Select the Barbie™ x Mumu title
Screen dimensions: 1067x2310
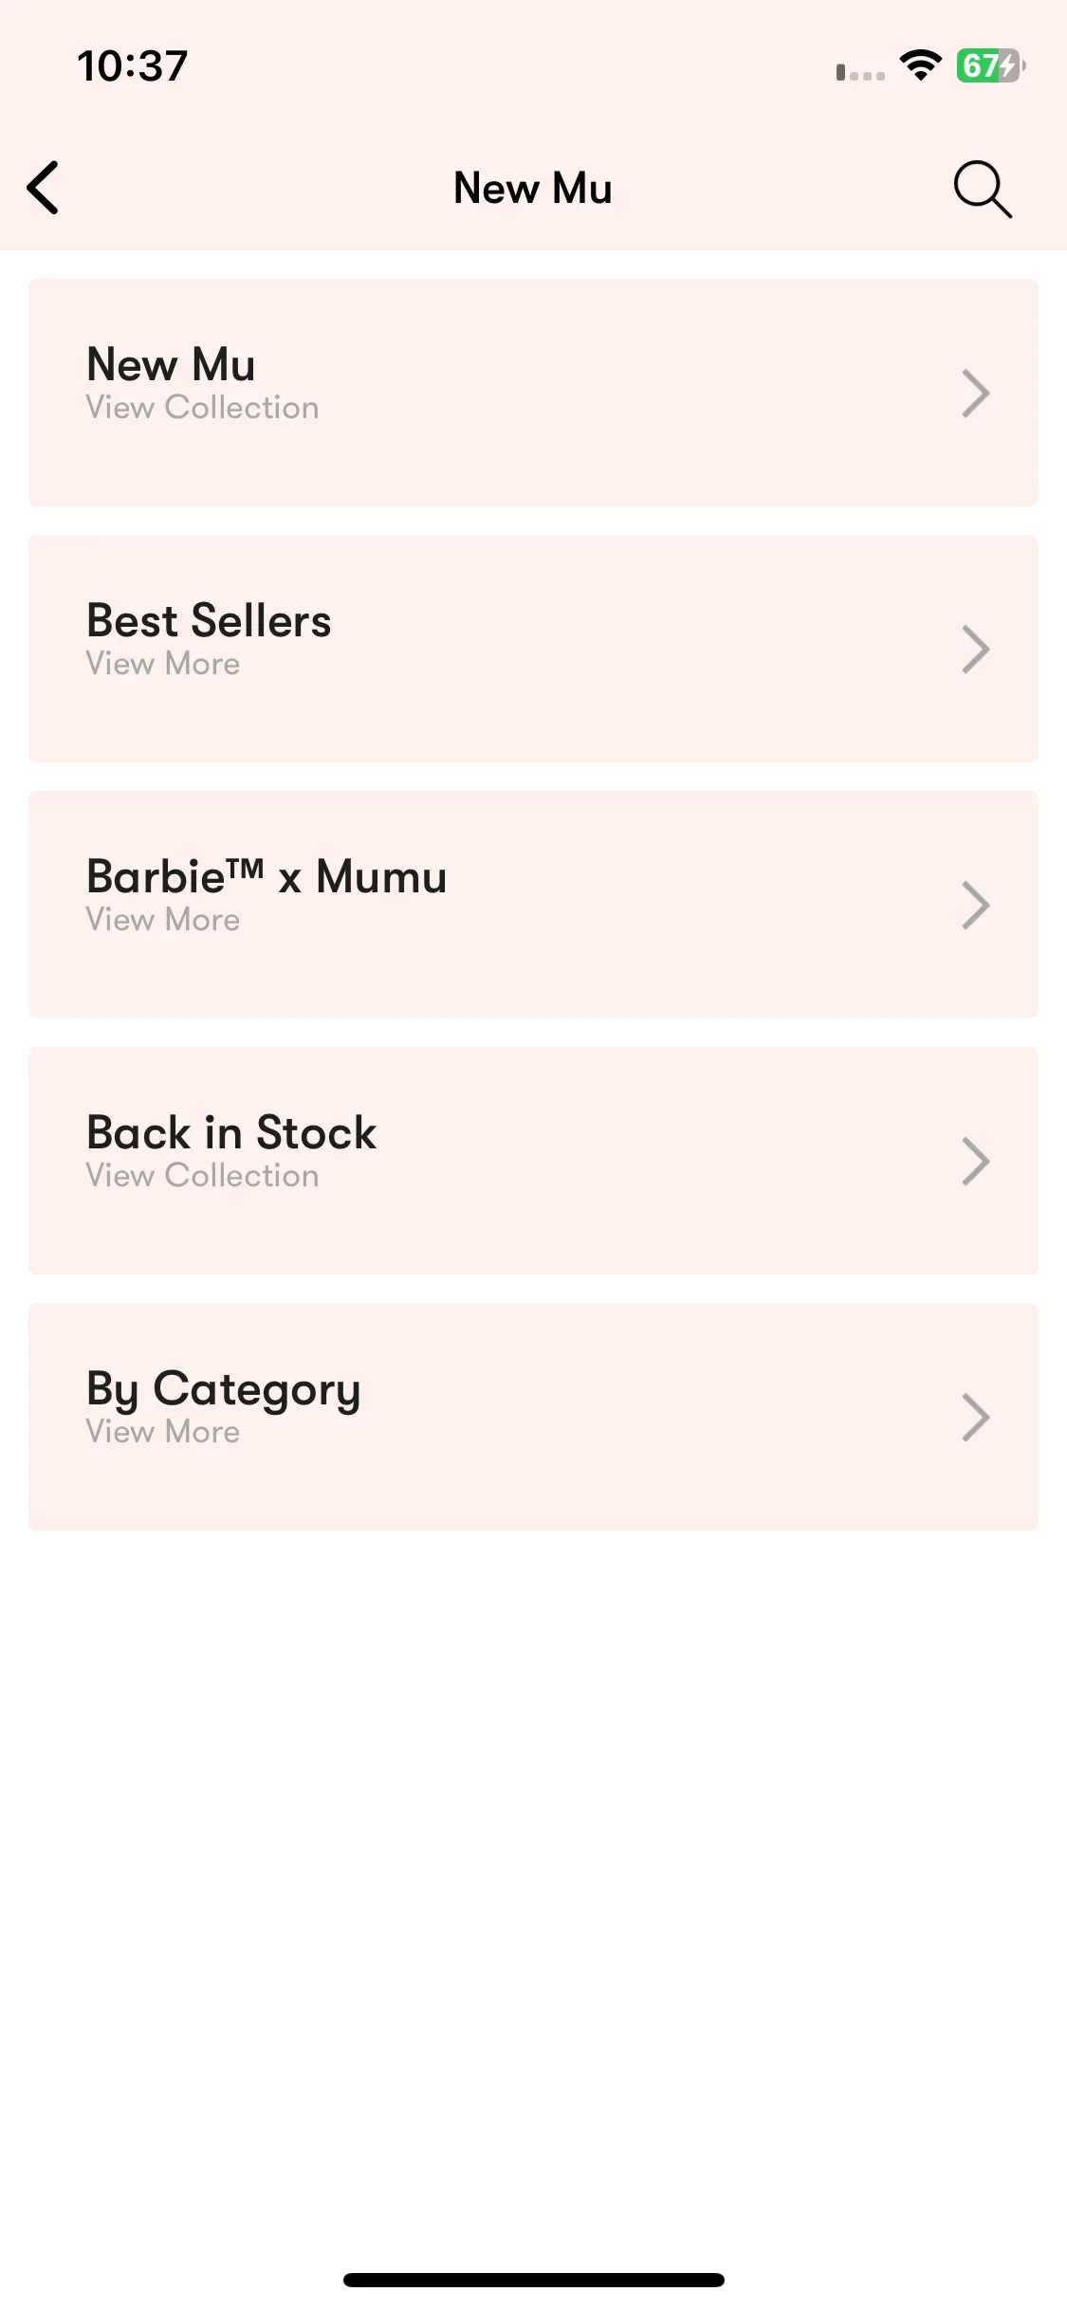(x=267, y=876)
